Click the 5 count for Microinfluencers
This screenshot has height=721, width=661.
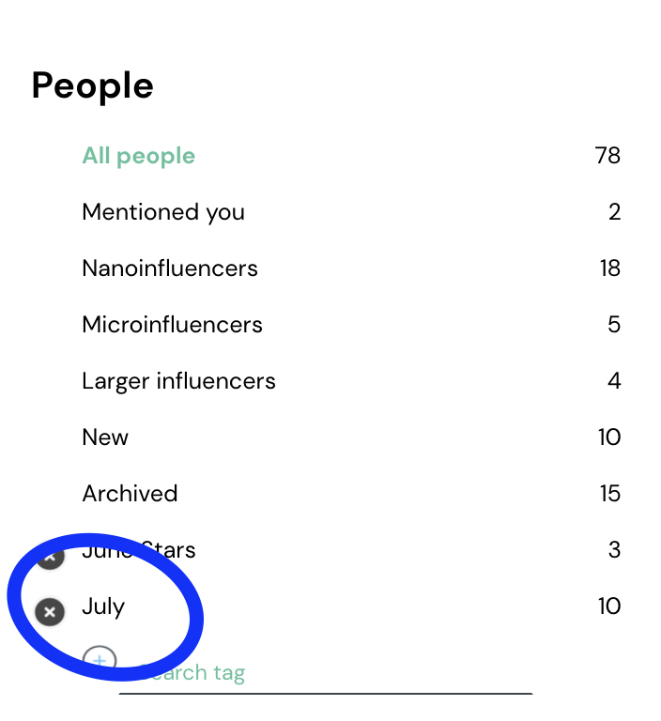614,325
